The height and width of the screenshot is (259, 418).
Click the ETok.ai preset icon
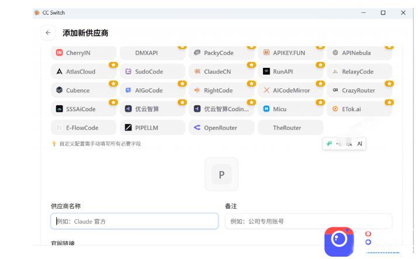click(336, 109)
